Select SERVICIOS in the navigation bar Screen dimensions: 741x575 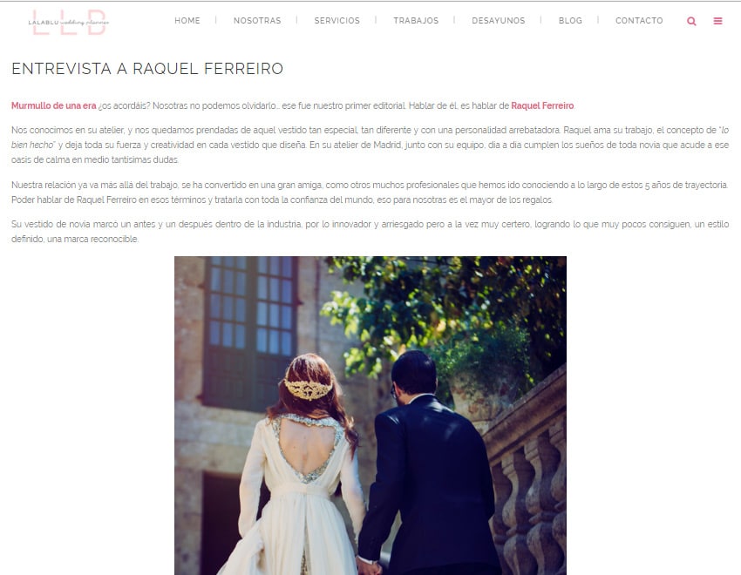(337, 20)
